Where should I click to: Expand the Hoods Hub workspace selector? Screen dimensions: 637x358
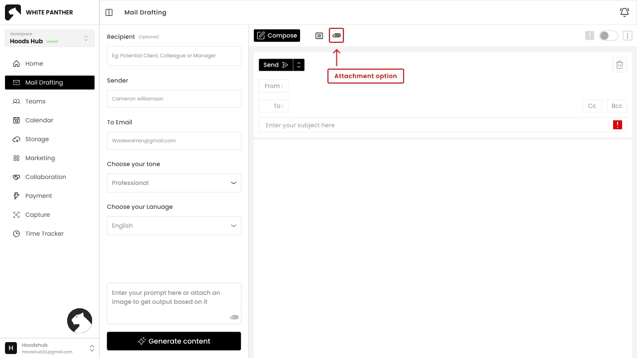coord(50,38)
